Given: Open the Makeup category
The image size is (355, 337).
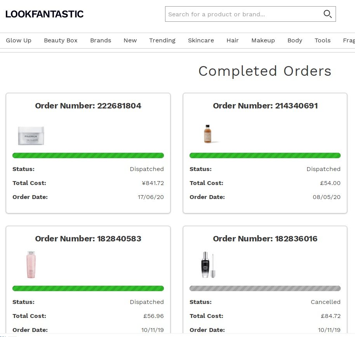Looking at the screenshot, I should click(263, 40).
